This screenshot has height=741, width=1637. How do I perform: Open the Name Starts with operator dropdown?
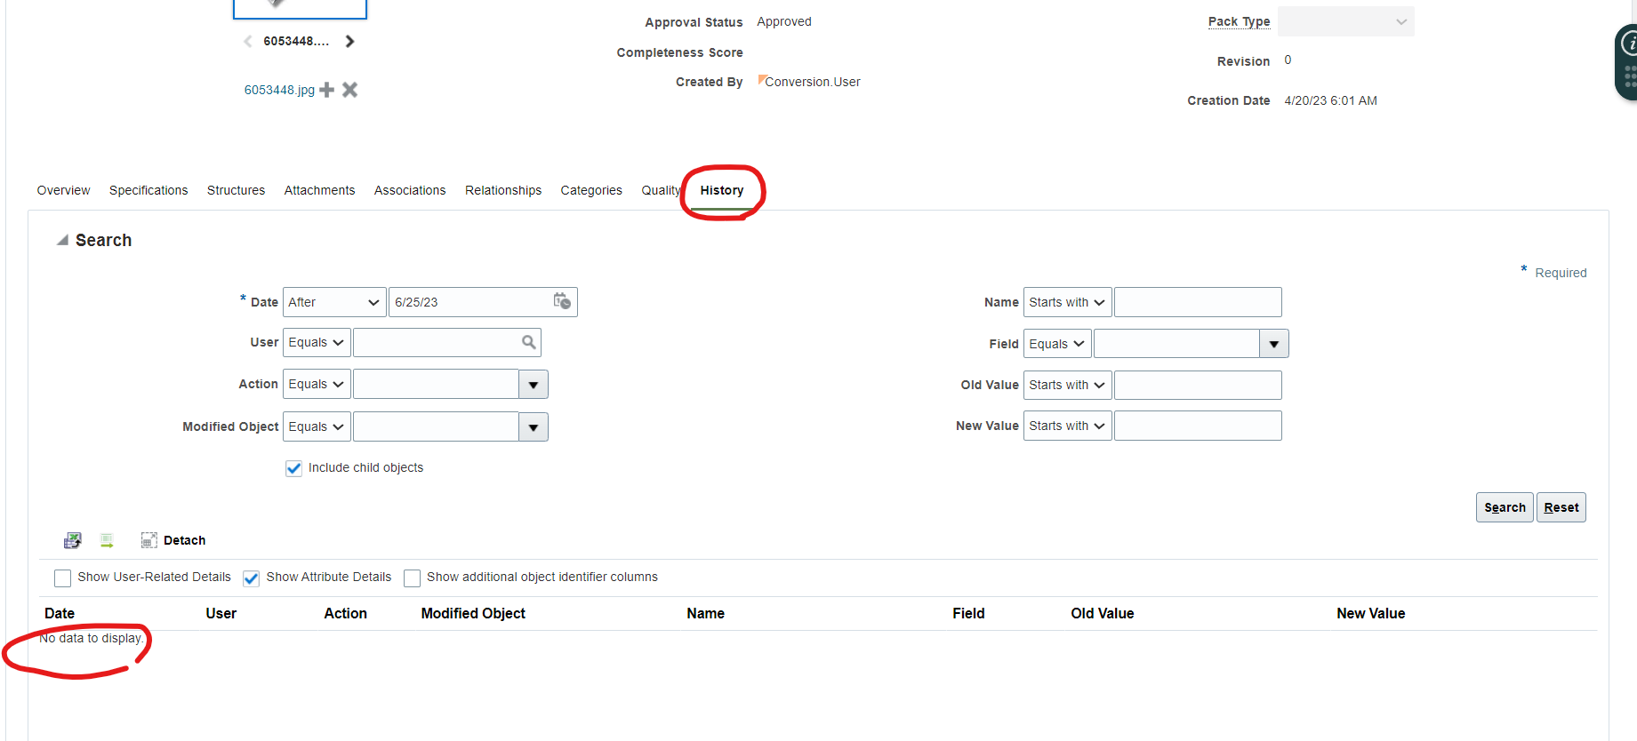1067,302
